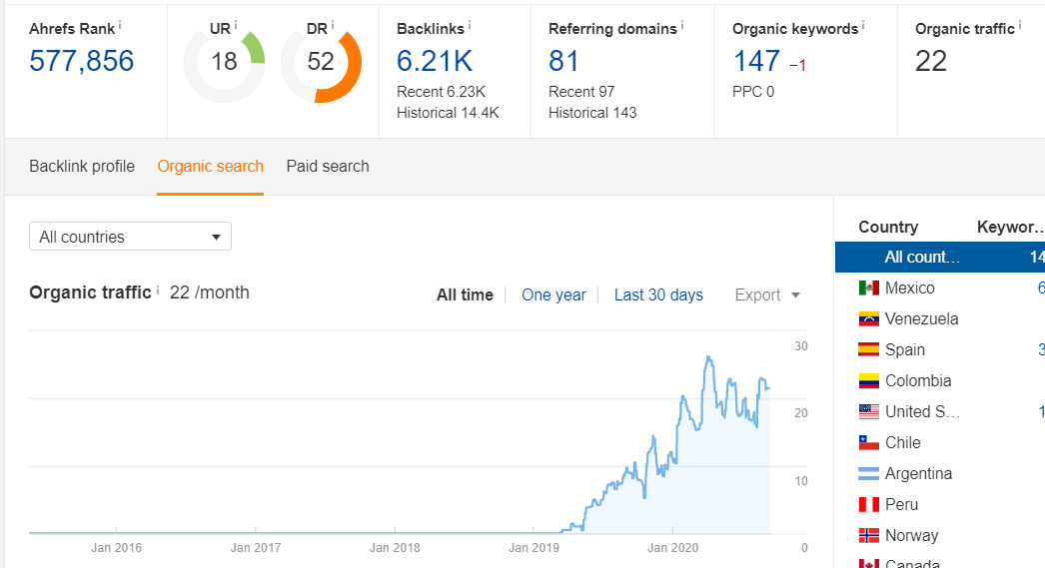The height and width of the screenshot is (568, 1045).
Task: Open the All countries dropdown
Action: (130, 237)
